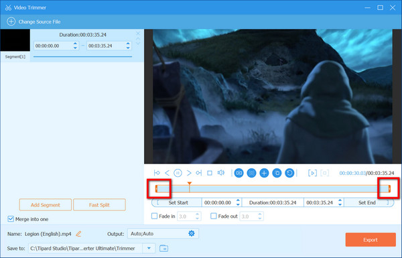Click the orange playhead marker on timeline

(189, 184)
